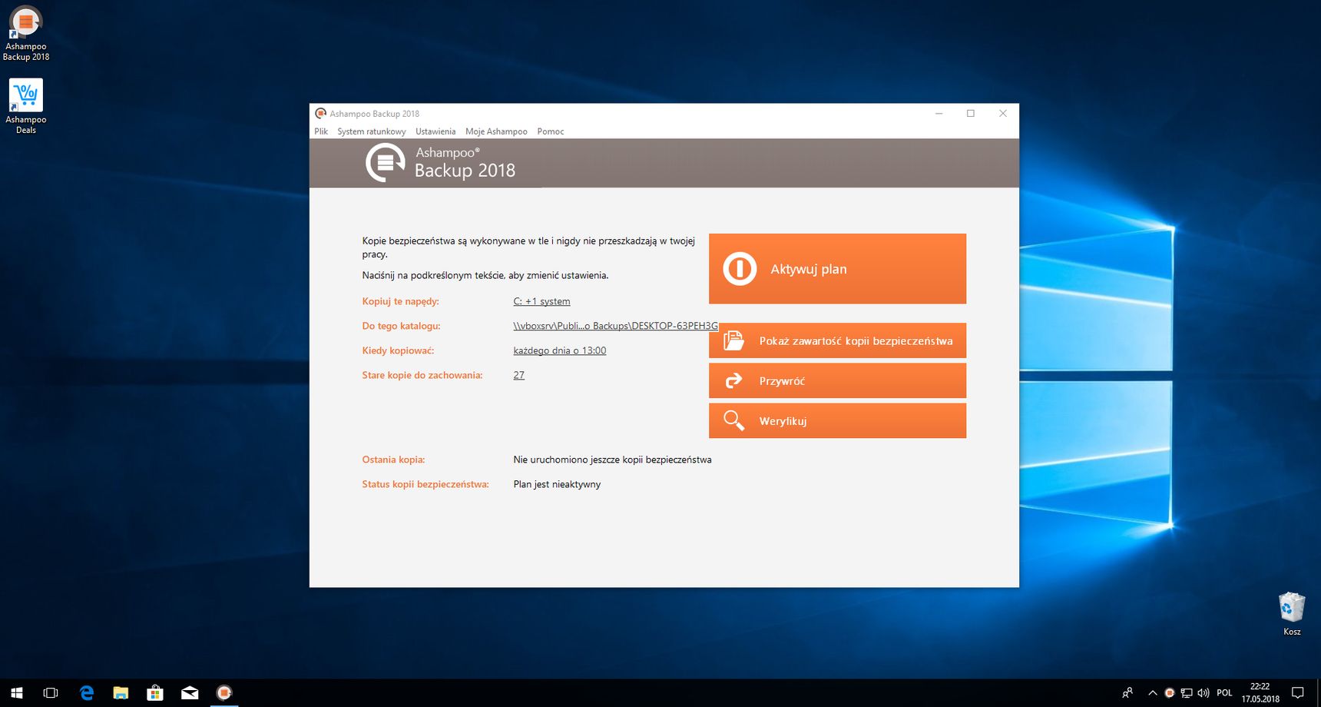Click 'Ostania kopia:' label
Image resolution: width=1321 pixels, height=707 pixels.
pos(393,460)
